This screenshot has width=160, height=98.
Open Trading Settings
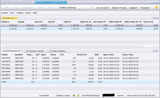67,8
